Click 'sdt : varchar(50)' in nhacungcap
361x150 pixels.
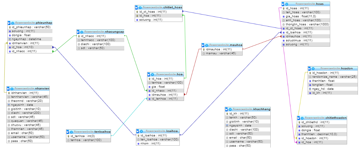101,48
